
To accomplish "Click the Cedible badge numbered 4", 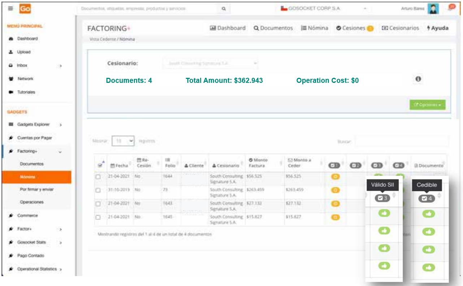I will pos(427,198).
